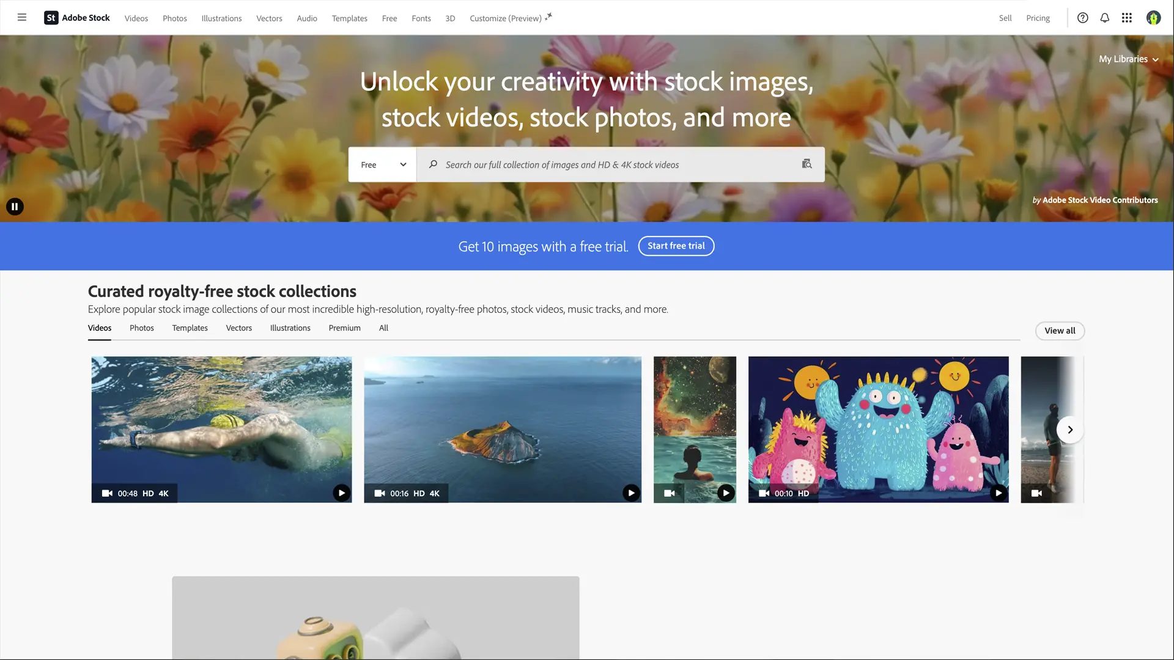The image size is (1174, 660).
Task: Open the user profile avatar
Action: [1153, 18]
